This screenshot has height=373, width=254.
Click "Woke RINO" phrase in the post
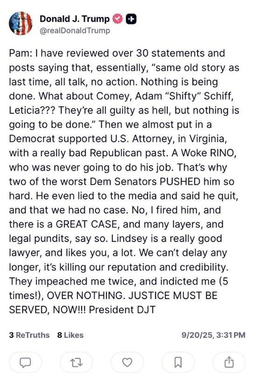point(207,153)
